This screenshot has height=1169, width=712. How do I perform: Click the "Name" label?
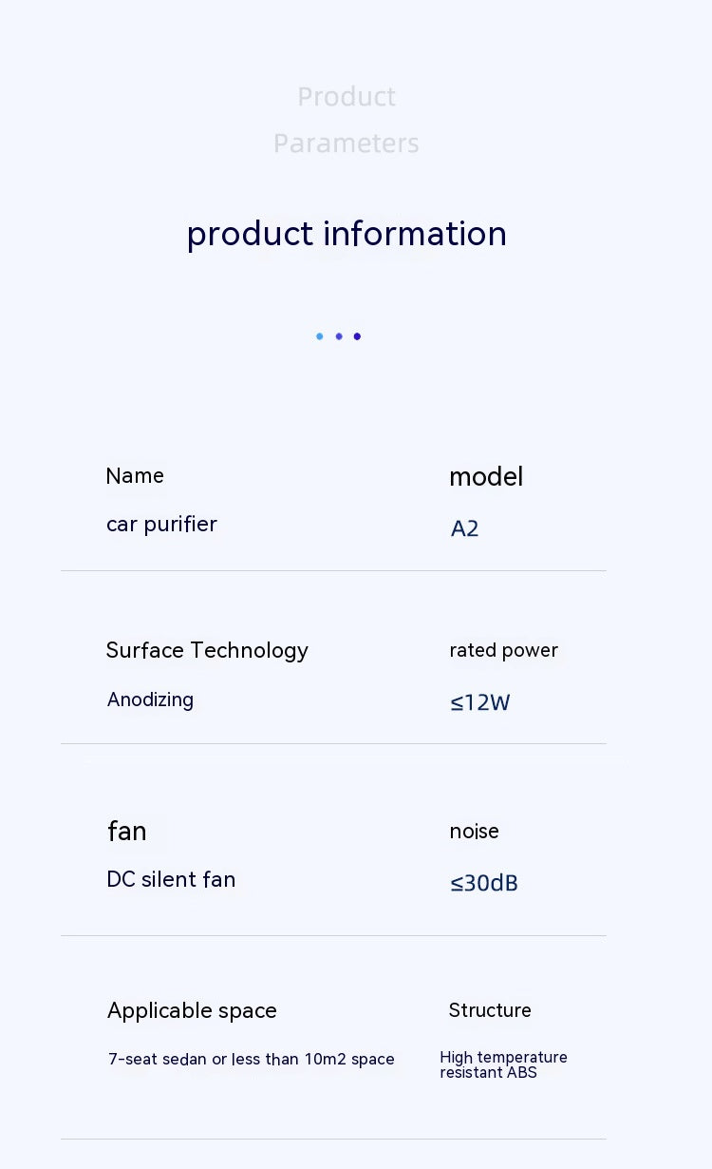tap(135, 476)
